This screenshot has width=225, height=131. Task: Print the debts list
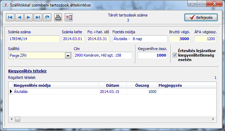click(58, 17)
